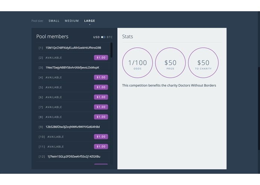The height and width of the screenshot is (185, 260).
Task: Claim slot 8 with $1.00 button
Action: (x=101, y=117)
